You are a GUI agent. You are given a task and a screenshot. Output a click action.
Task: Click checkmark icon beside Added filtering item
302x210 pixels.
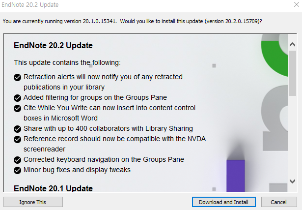coord(17,98)
